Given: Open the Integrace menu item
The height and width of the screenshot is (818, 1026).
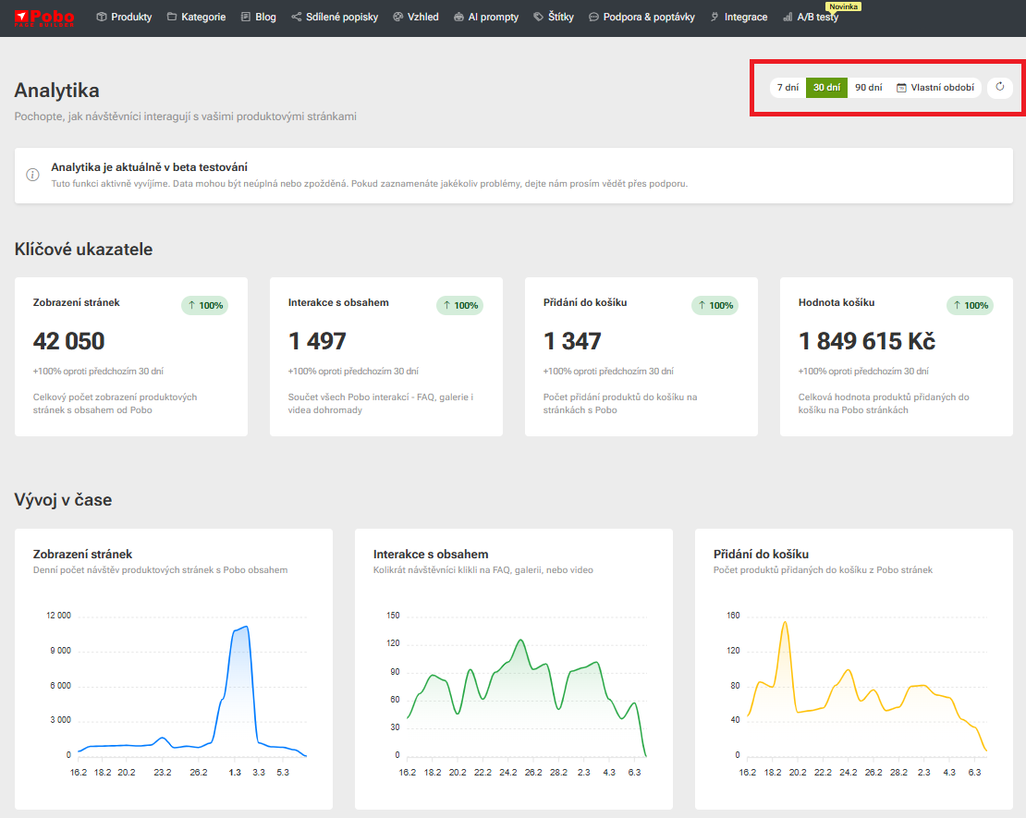Looking at the screenshot, I should [x=739, y=17].
